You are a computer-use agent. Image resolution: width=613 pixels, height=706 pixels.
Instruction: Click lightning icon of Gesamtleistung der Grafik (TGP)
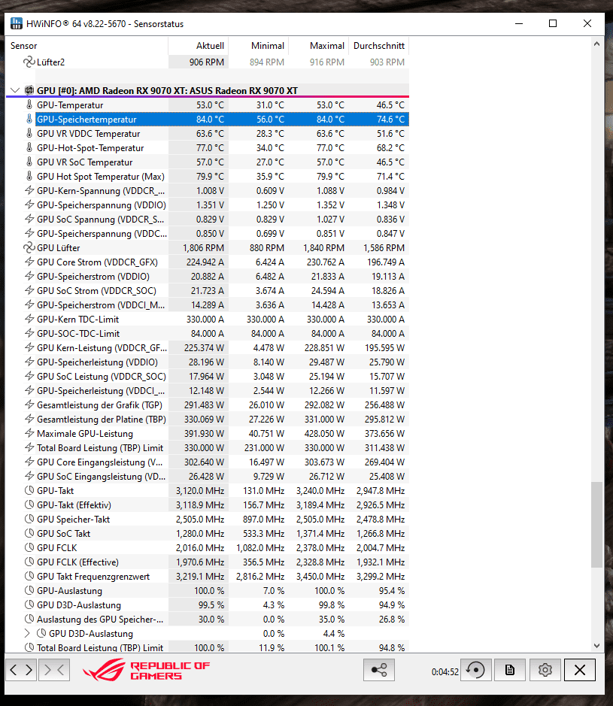[x=29, y=405]
